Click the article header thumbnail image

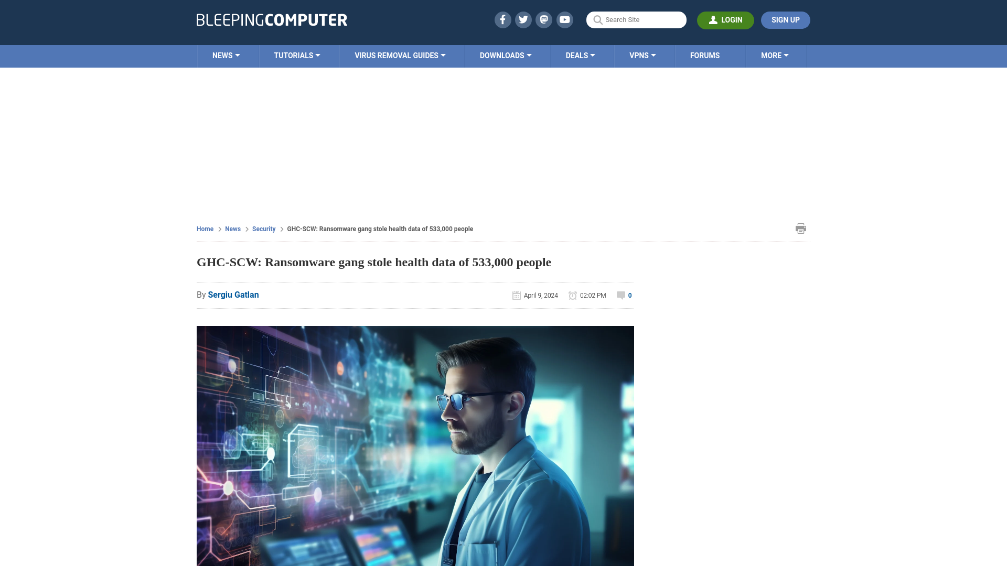point(415,446)
